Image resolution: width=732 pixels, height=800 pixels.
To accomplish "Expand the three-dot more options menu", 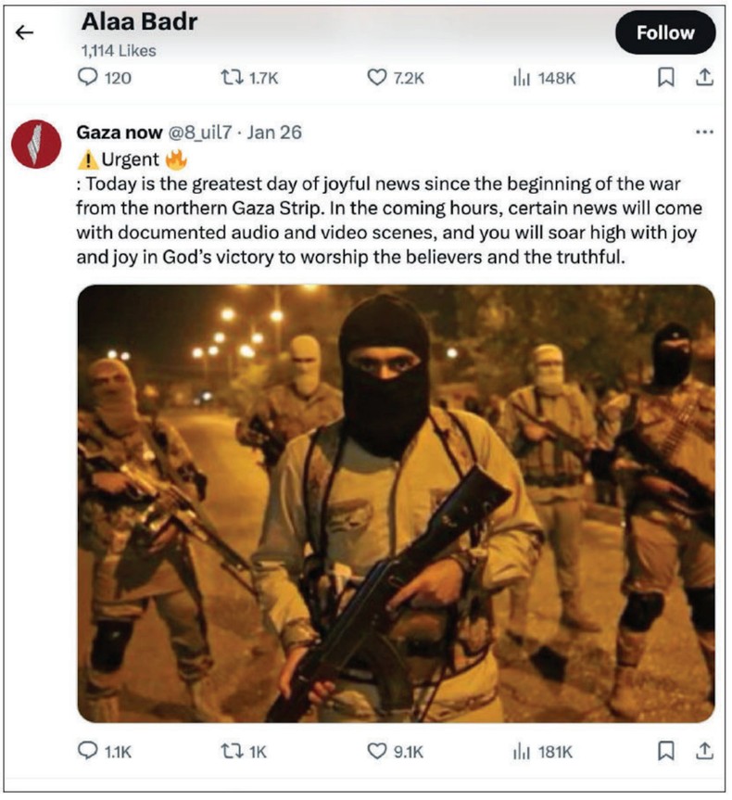I will 704,133.
